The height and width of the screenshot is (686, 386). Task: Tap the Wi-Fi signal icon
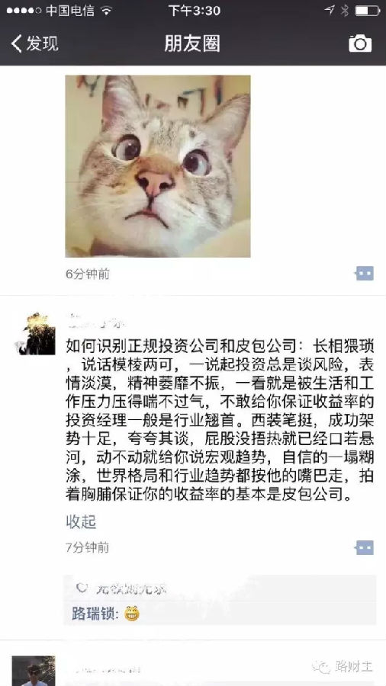[x=106, y=11]
